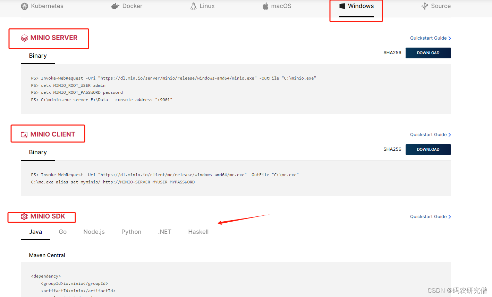Click the groupId io.minio line
492x297 pixels.
[x=74, y=284]
